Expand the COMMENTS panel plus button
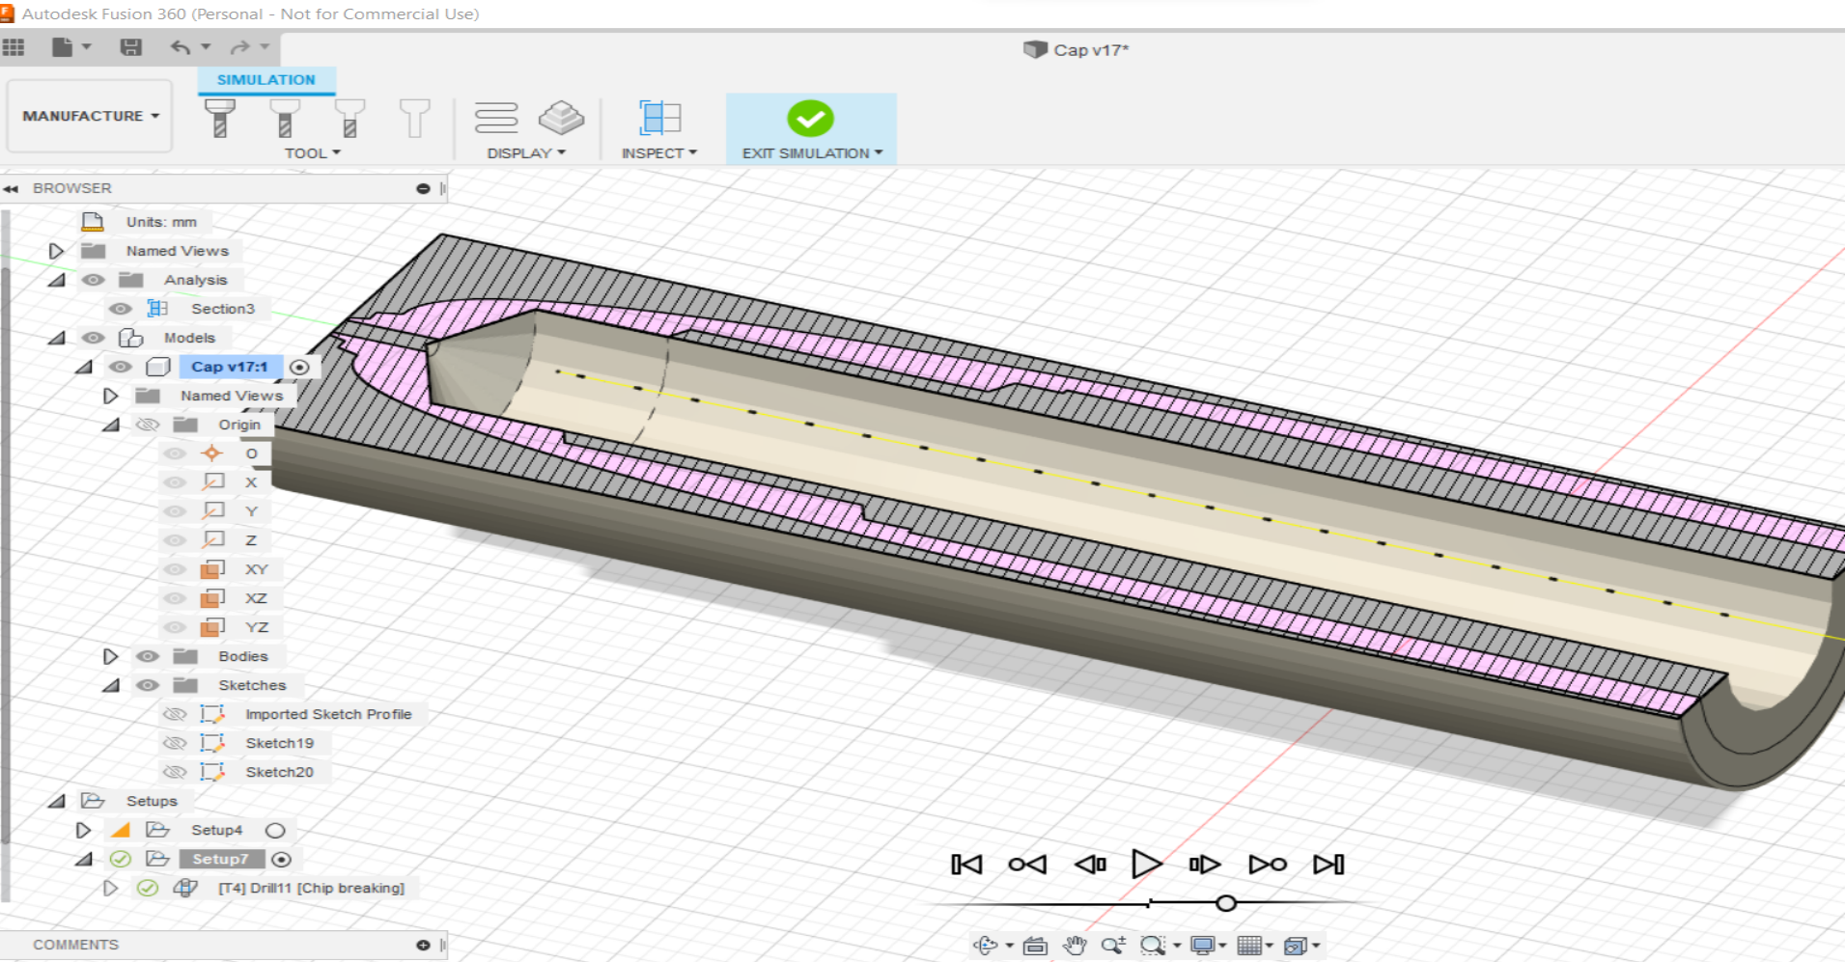The height and width of the screenshot is (962, 1845). (423, 945)
